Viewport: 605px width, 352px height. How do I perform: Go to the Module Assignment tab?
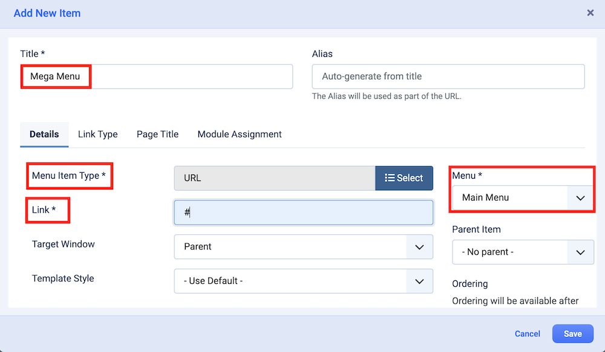tap(240, 134)
